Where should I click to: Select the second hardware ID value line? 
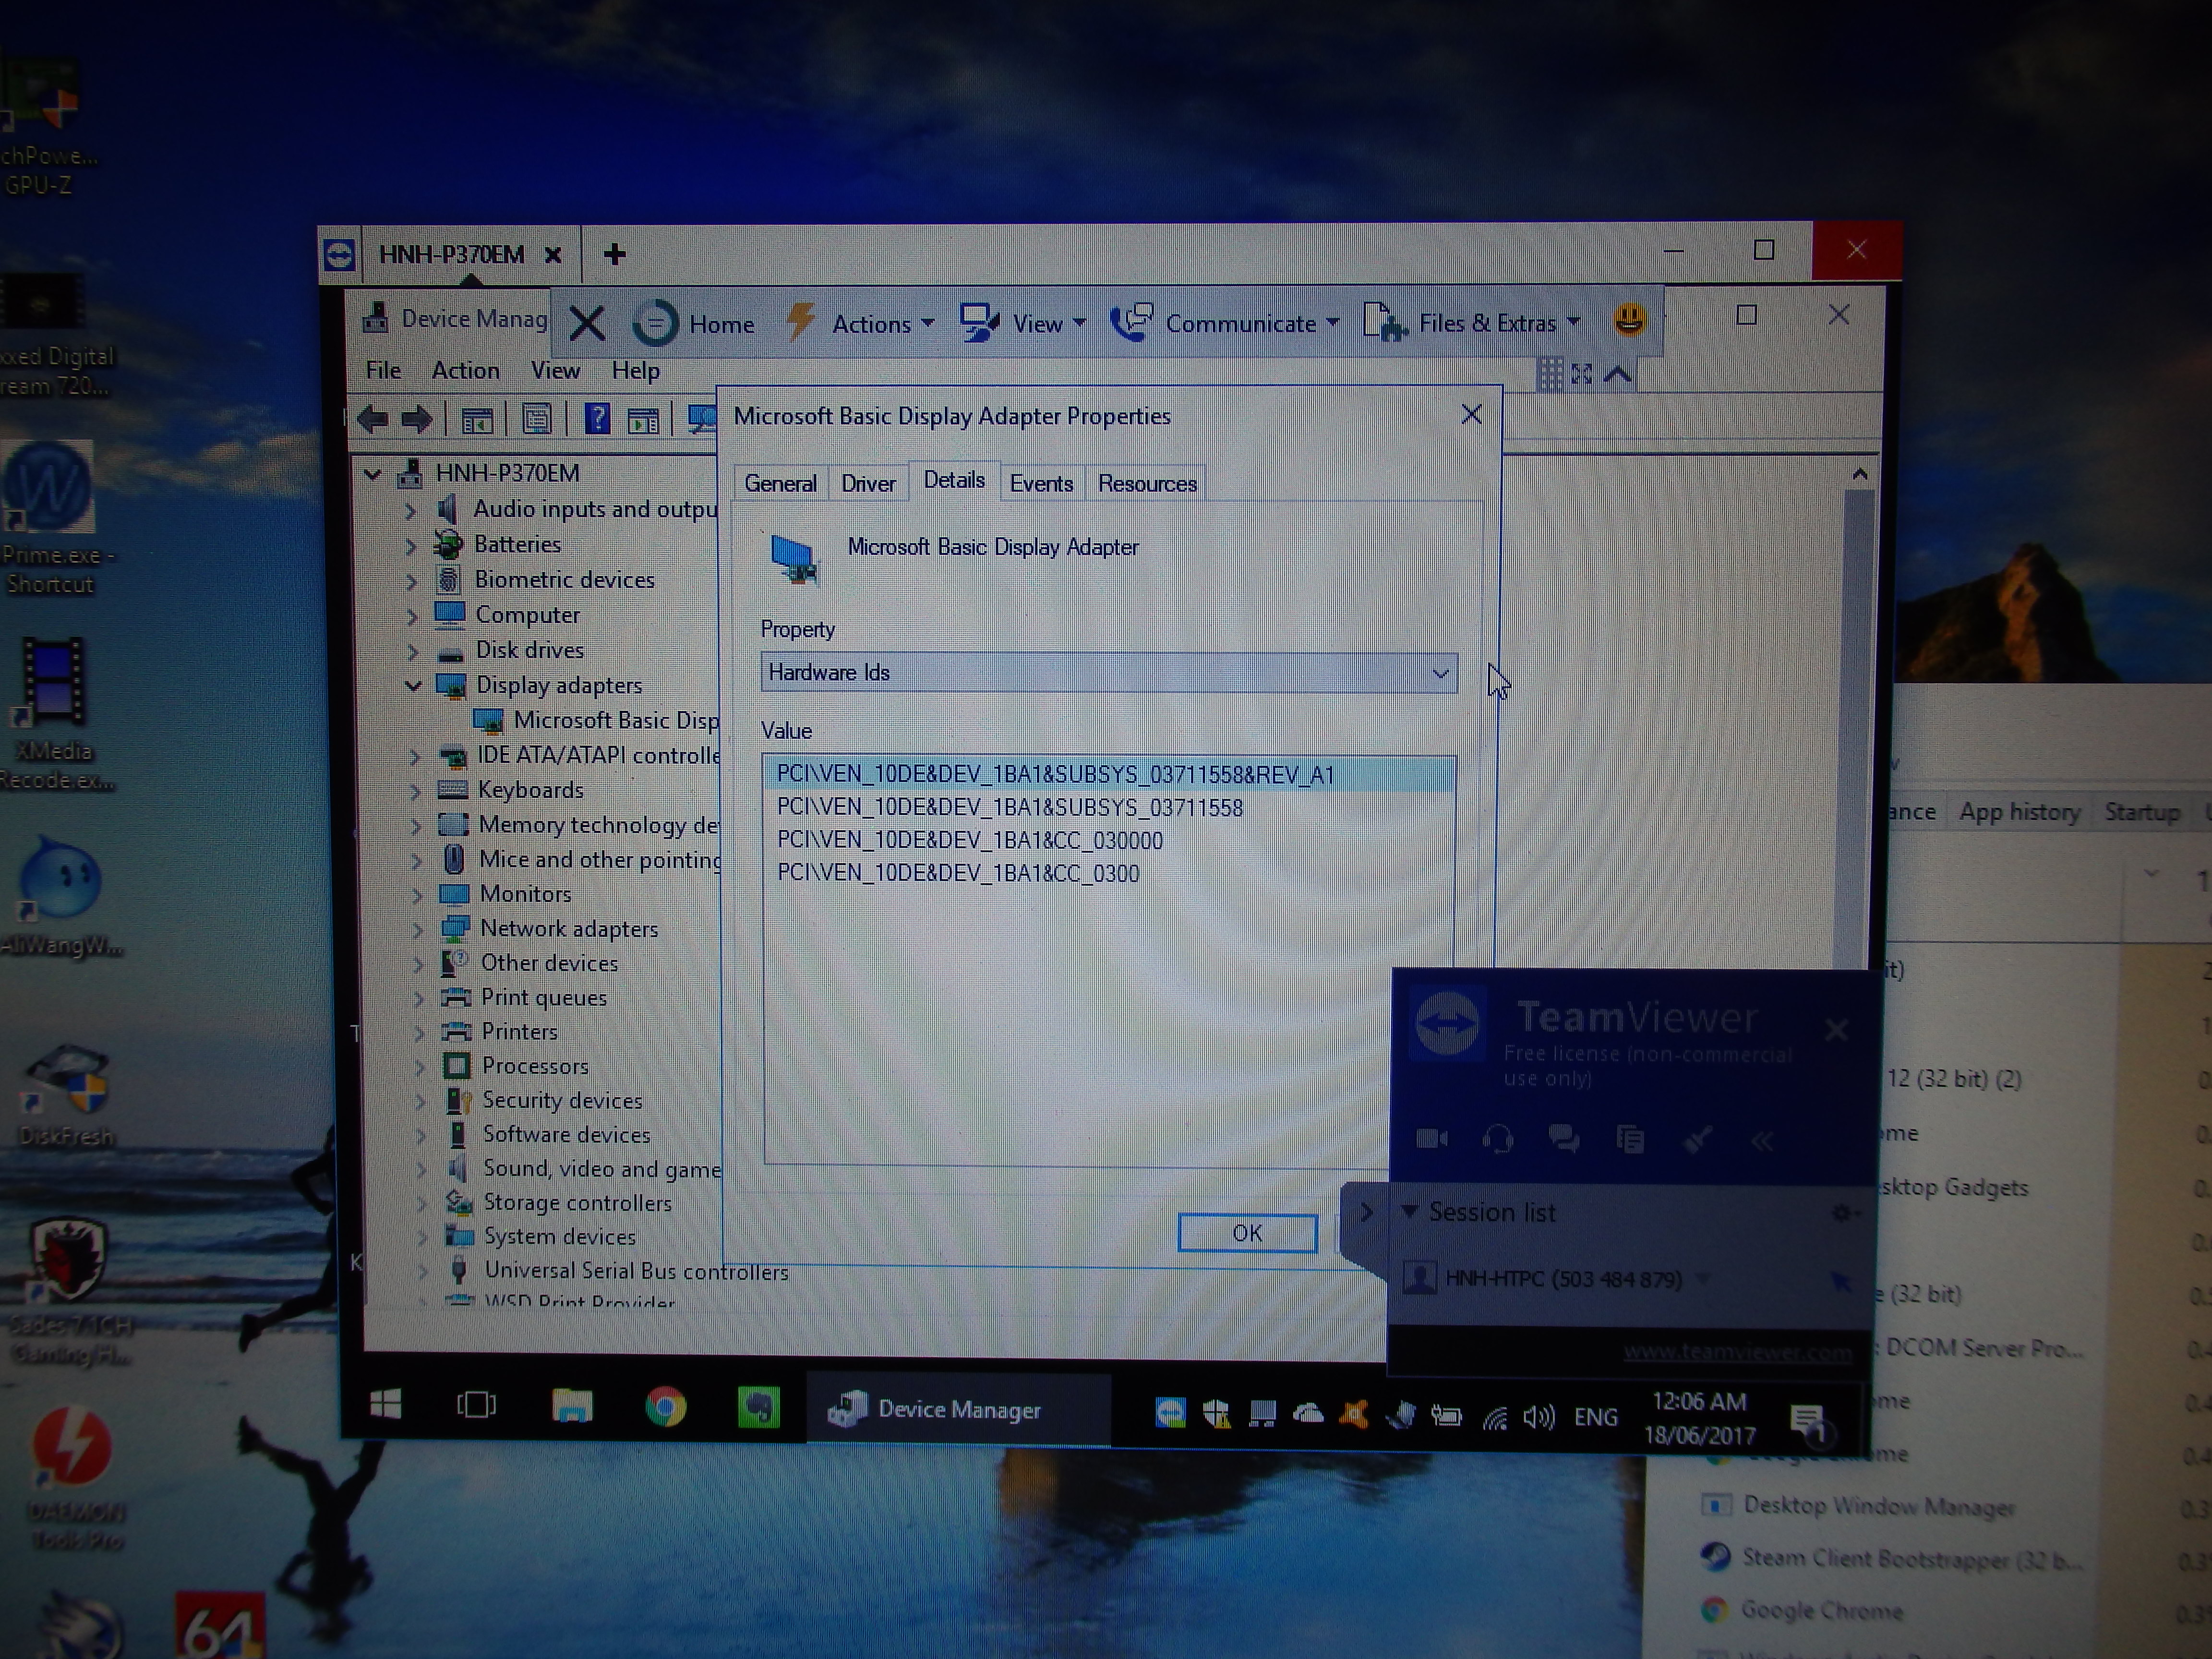point(1009,808)
